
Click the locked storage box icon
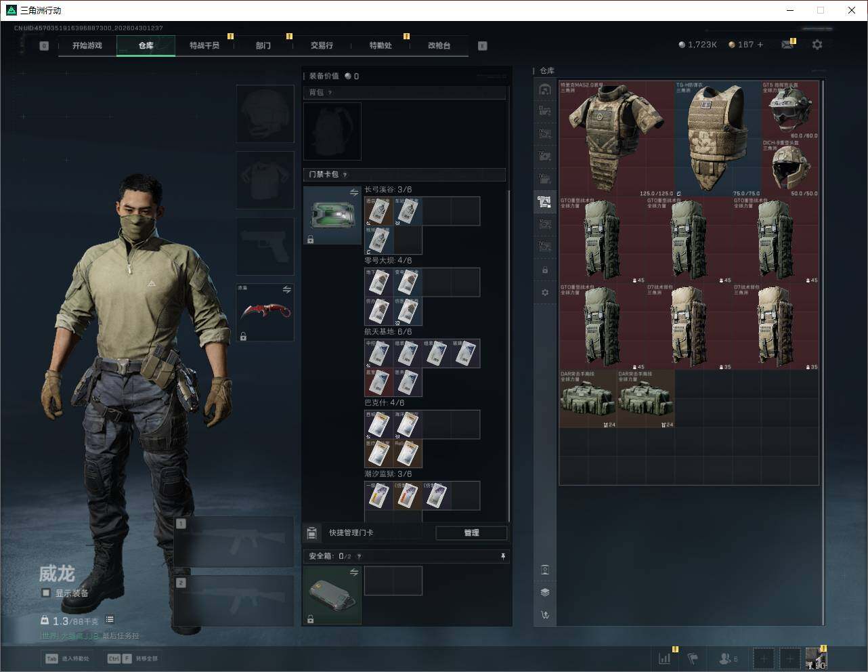tap(545, 270)
